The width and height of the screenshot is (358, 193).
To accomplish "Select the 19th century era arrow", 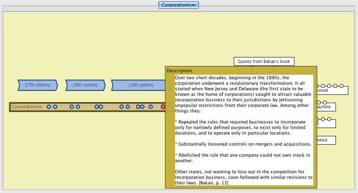I will (x=141, y=85).
